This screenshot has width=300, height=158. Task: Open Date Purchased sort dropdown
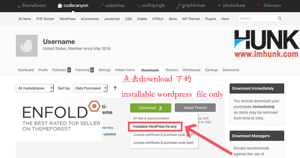coord(90,88)
